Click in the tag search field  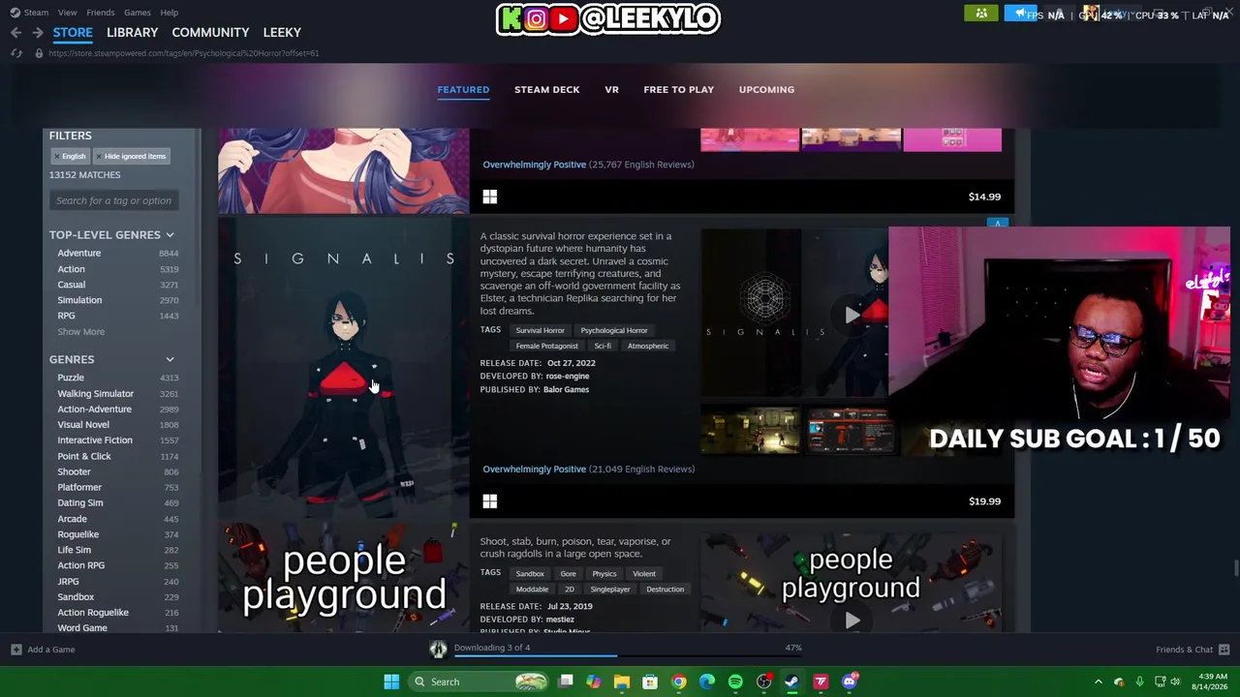tap(113, 200)
